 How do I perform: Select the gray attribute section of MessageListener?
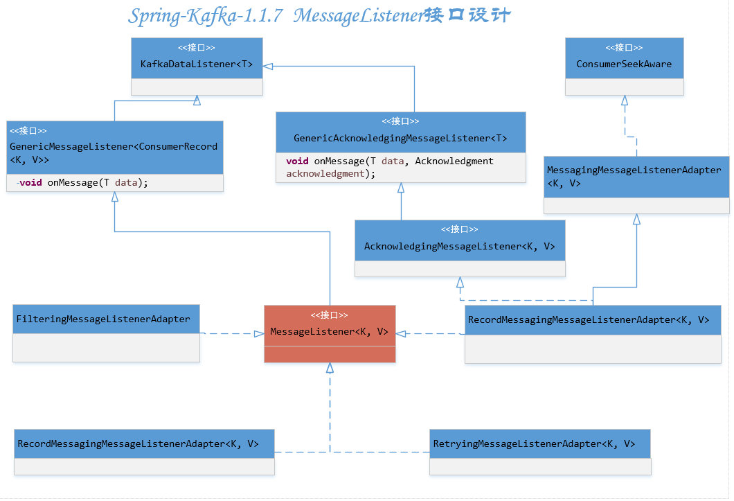tap(330, 354)
